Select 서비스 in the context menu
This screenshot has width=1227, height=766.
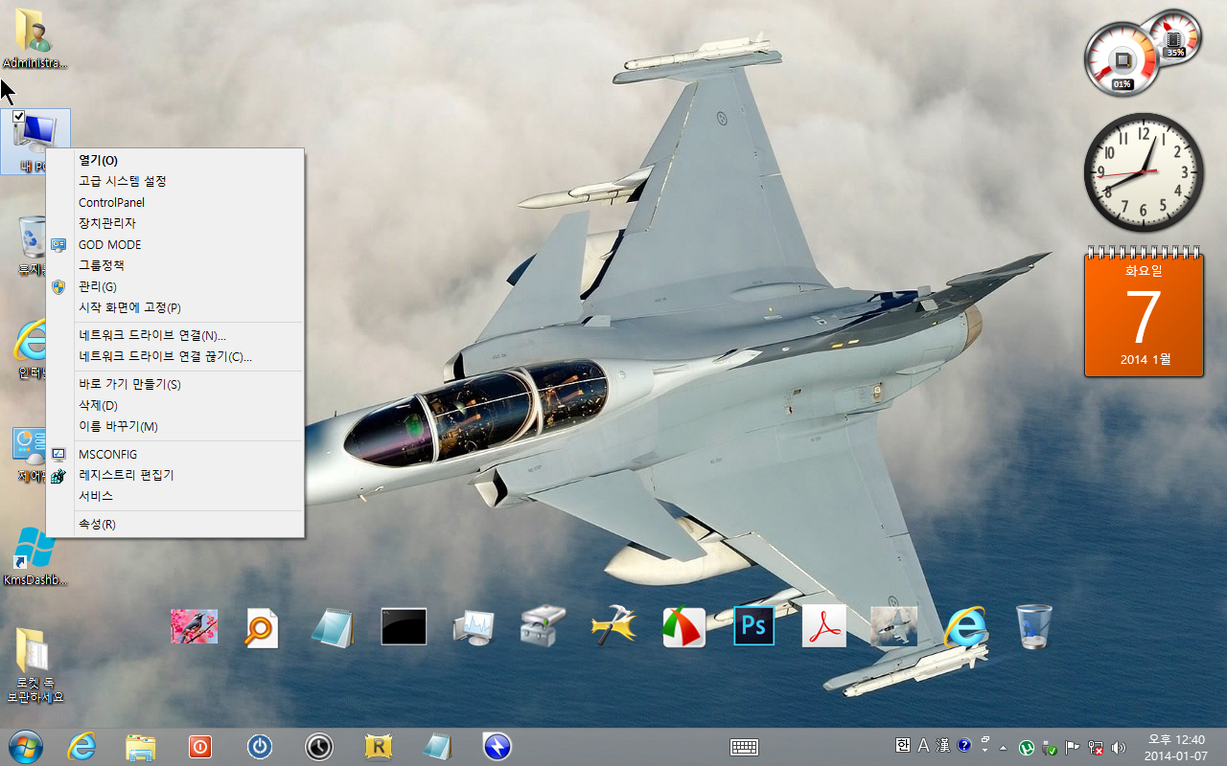click(174, 496)
